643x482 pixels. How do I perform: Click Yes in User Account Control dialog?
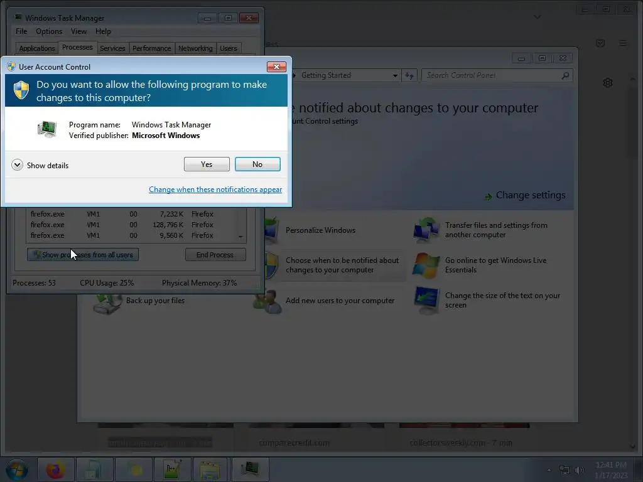207,164
